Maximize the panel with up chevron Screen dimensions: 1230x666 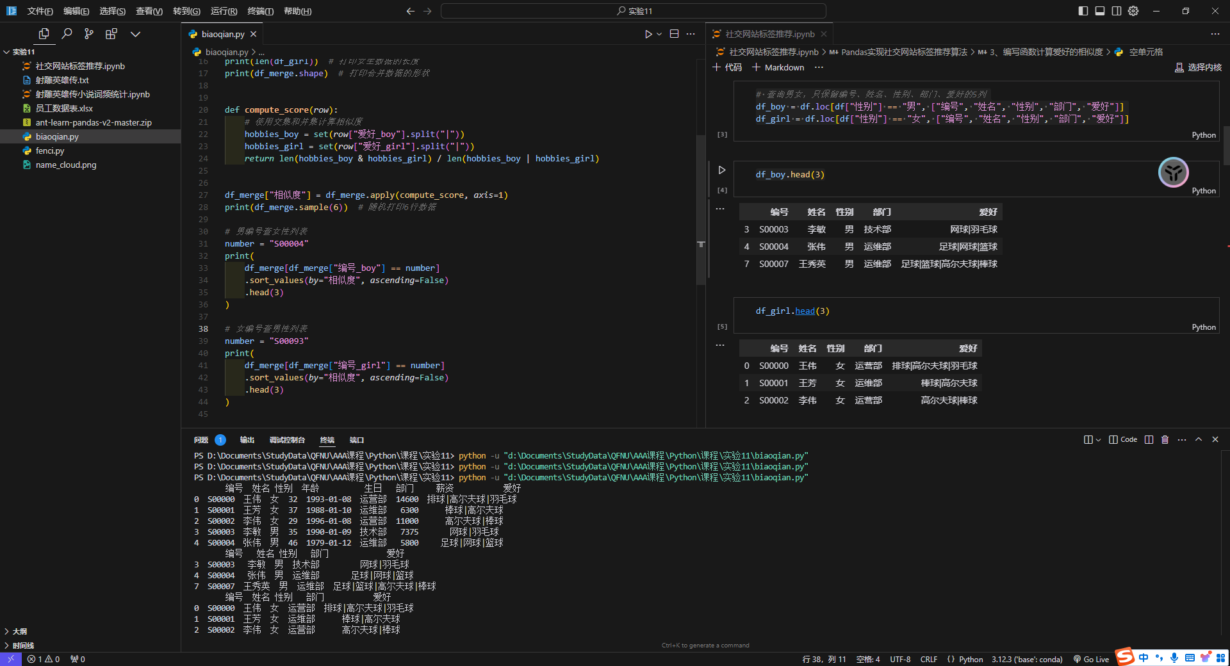coord(1199,439)
